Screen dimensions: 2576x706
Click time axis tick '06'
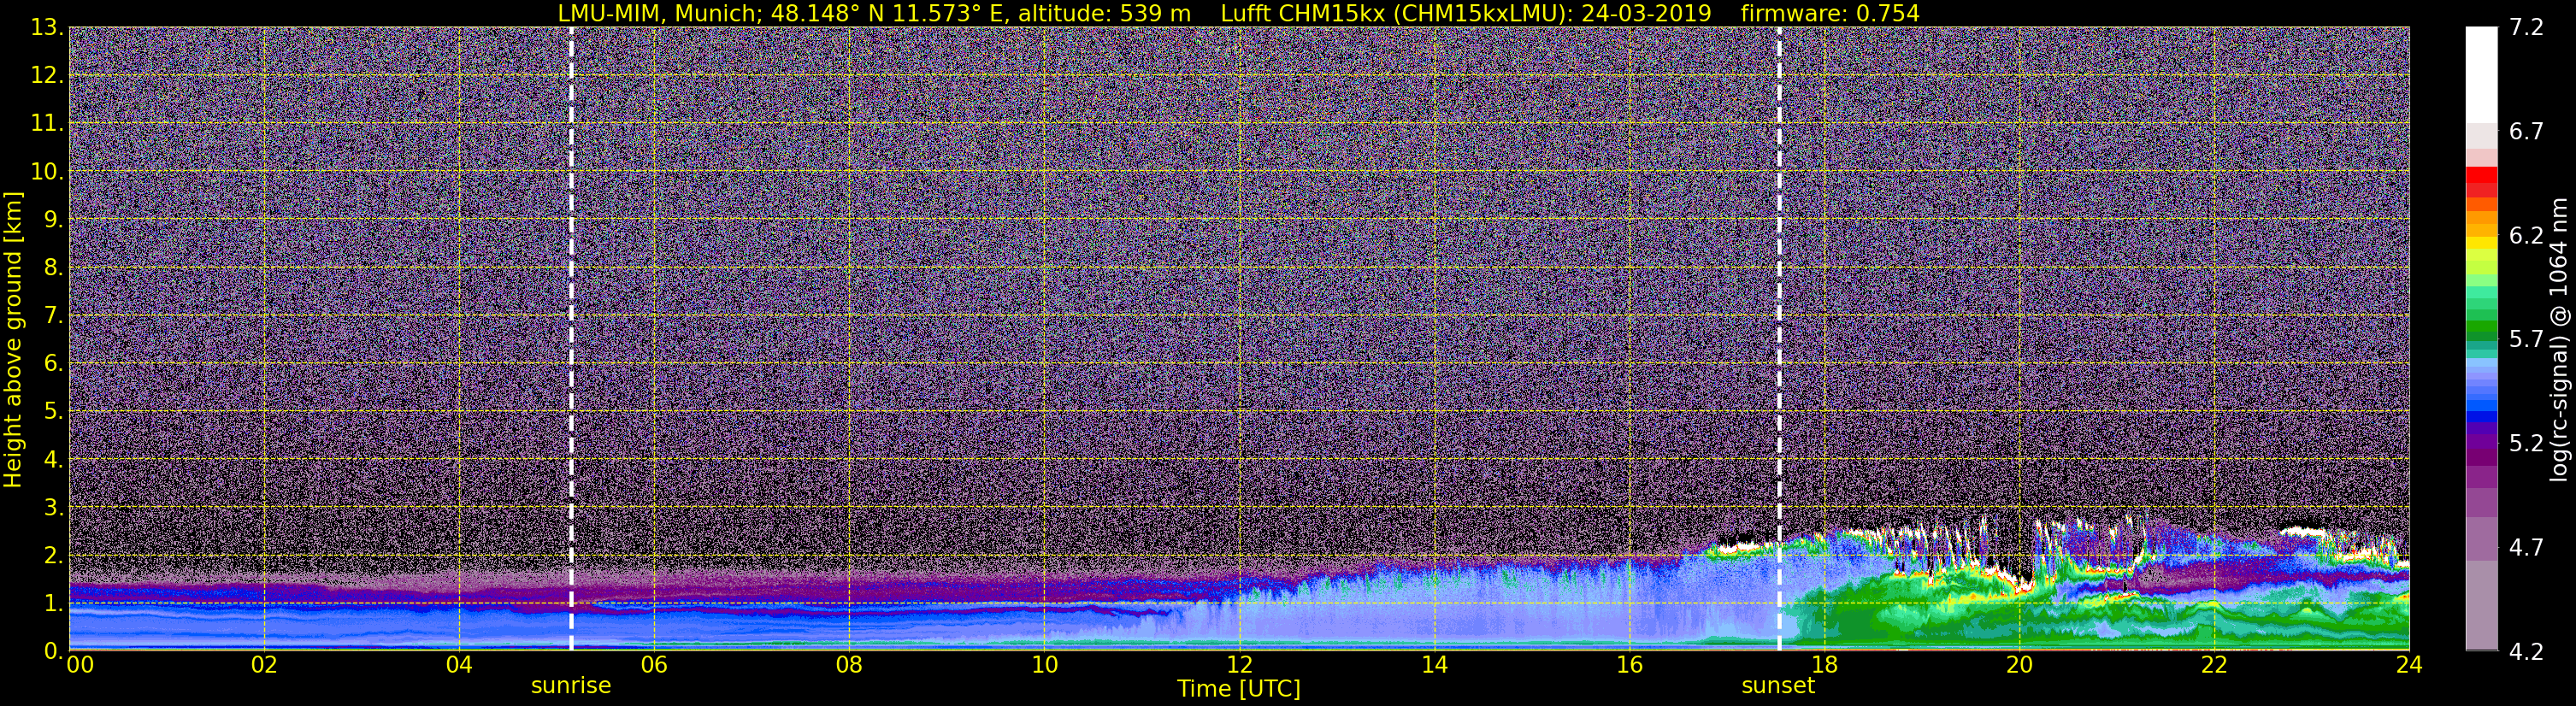(654, 665)
